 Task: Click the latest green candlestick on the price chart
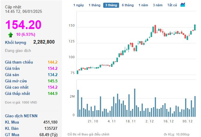(195, 27)
